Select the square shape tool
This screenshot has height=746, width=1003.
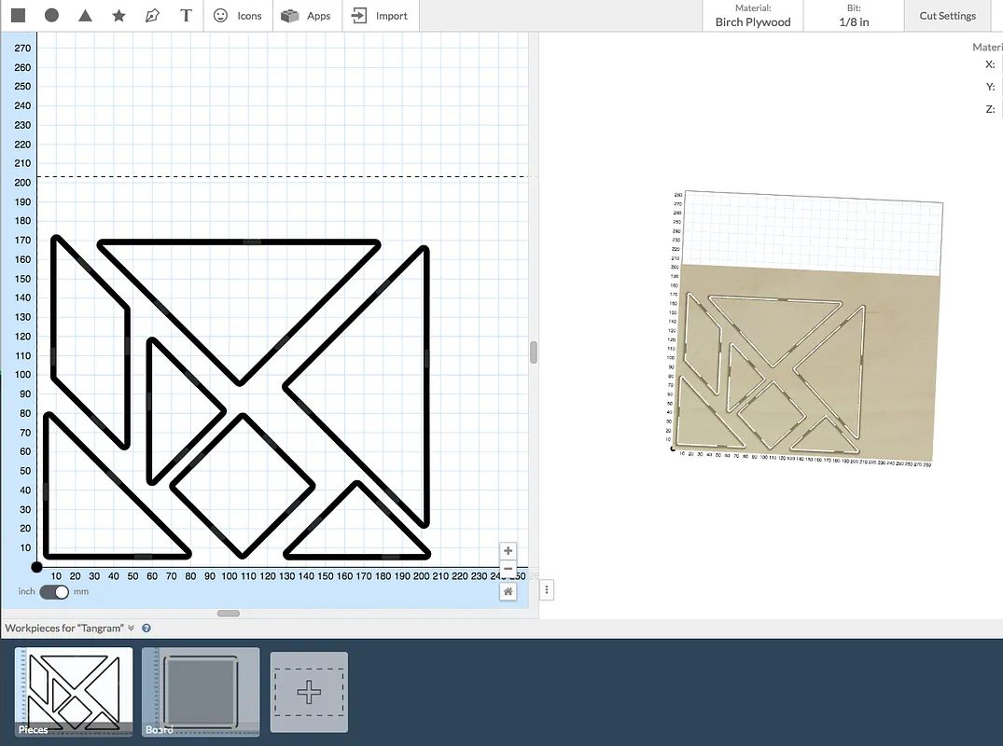click(x=19, y=16)
